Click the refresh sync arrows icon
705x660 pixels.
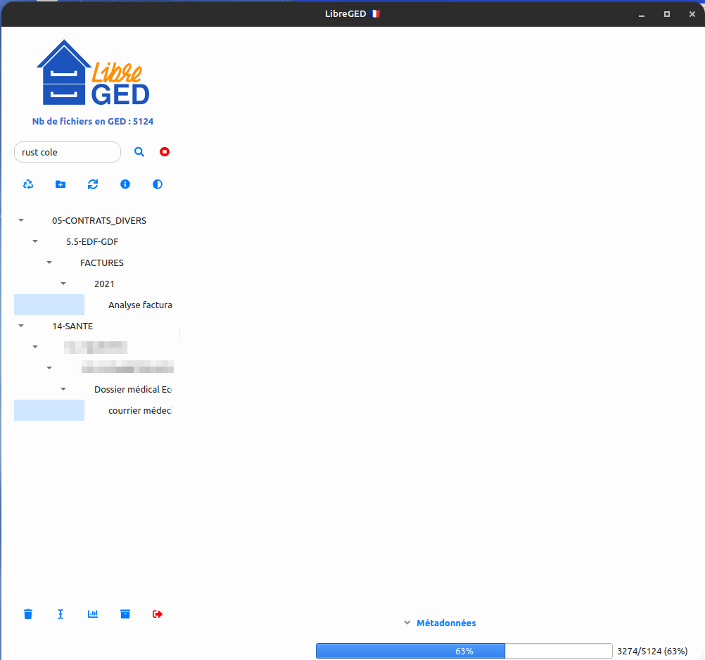[x=93, y=184]
